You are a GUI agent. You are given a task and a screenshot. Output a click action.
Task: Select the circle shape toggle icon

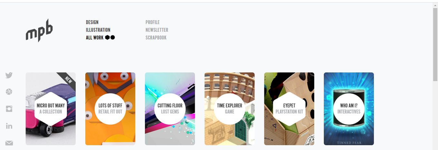[x=112, y=37]
